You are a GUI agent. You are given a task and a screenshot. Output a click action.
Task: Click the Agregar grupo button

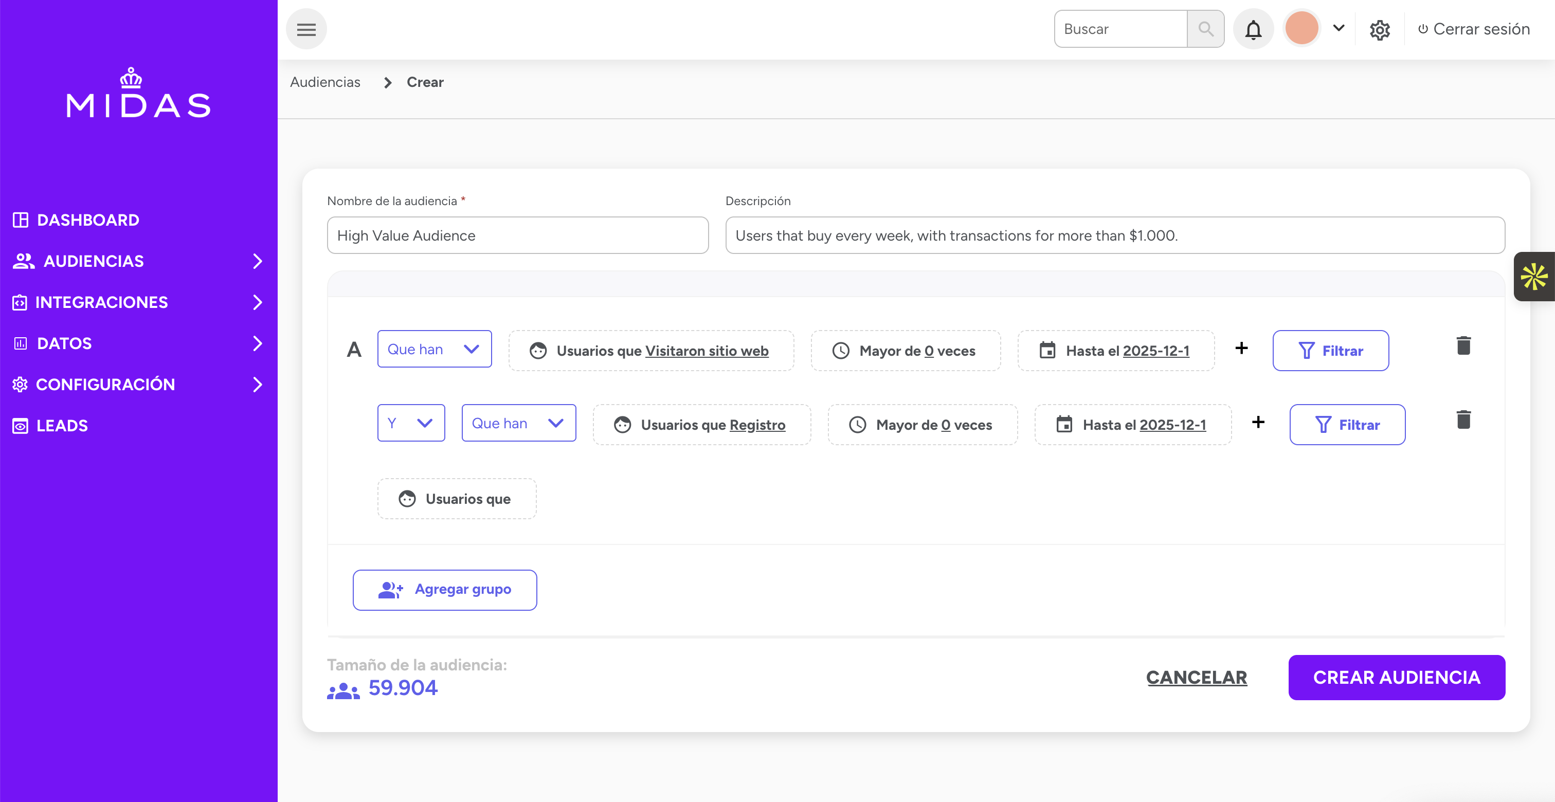point(445,590)
